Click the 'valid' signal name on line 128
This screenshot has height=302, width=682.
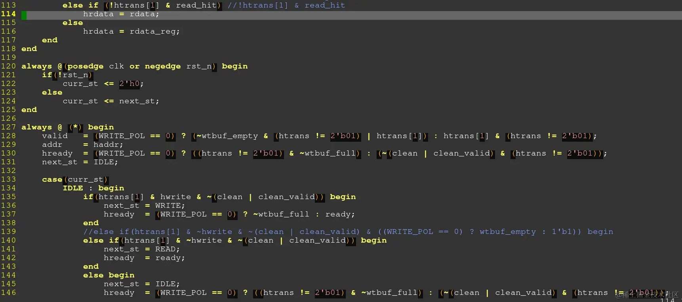click(x=55, y=136)
